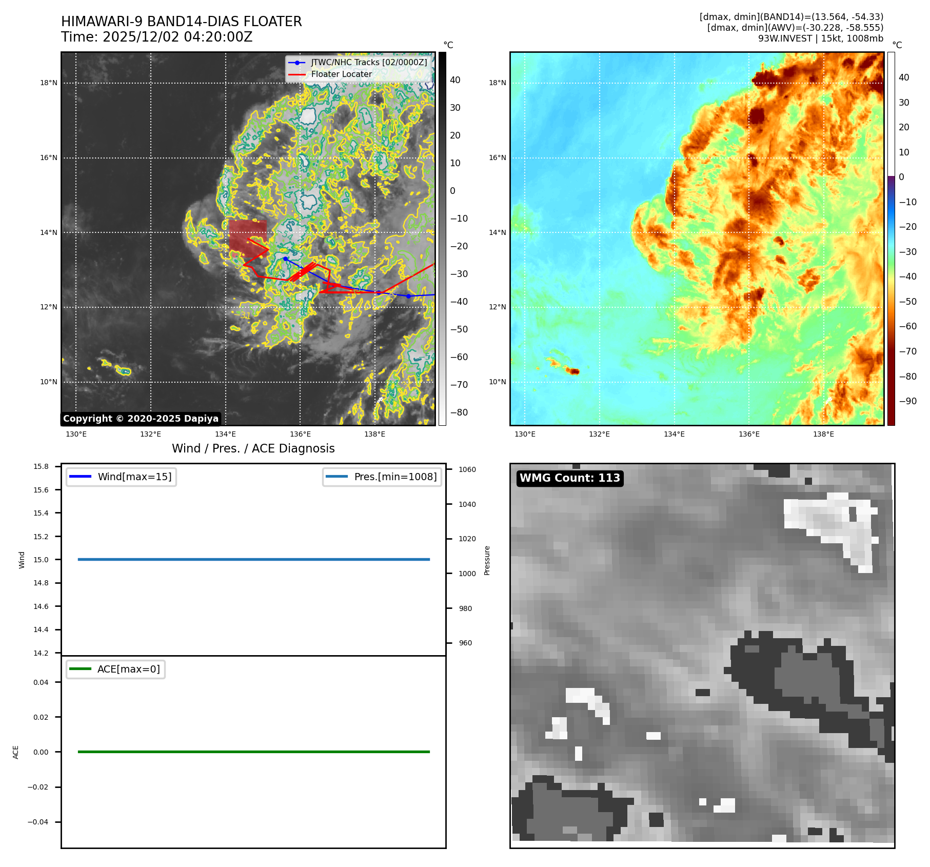Screen dimensions: 930x867
Task: Click the horizontal blue pressure line in chart
Action: (253, 559)
